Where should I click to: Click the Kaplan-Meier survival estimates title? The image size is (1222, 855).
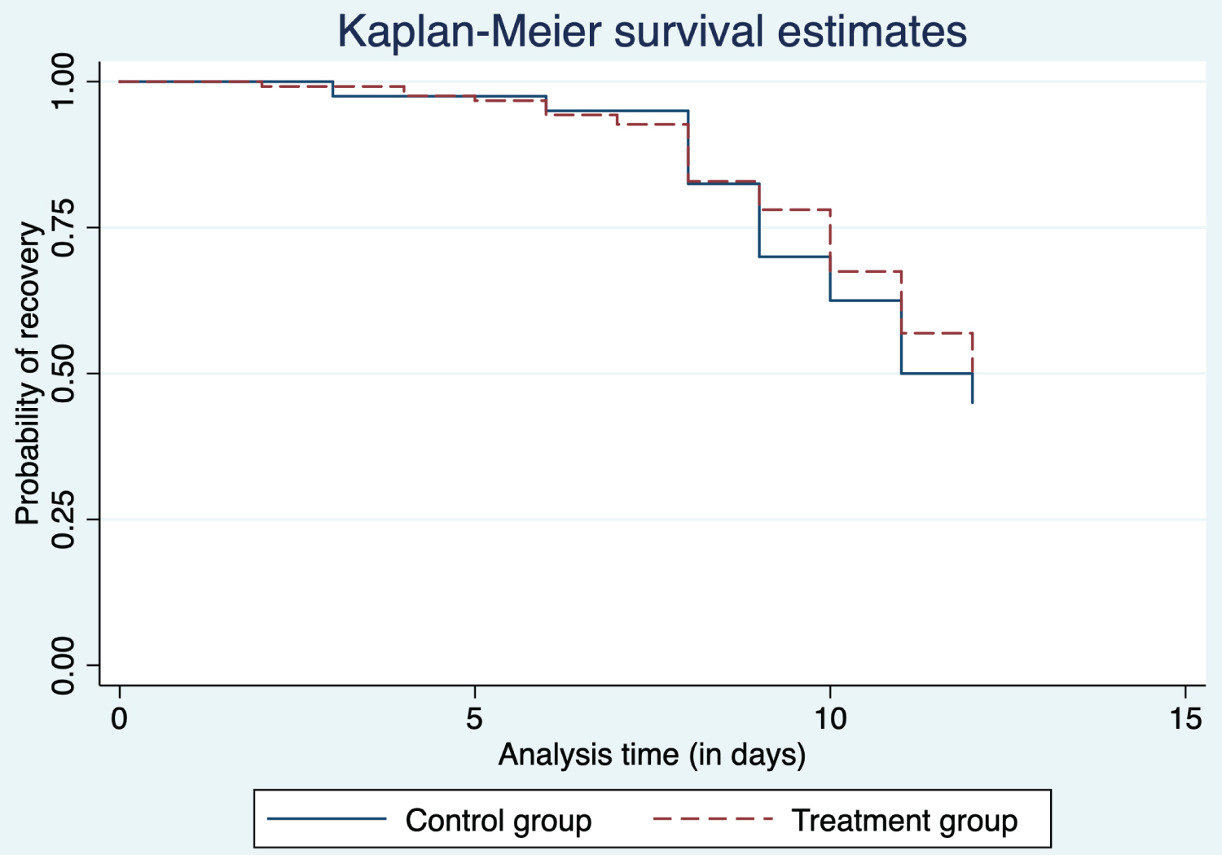(652, 32)
